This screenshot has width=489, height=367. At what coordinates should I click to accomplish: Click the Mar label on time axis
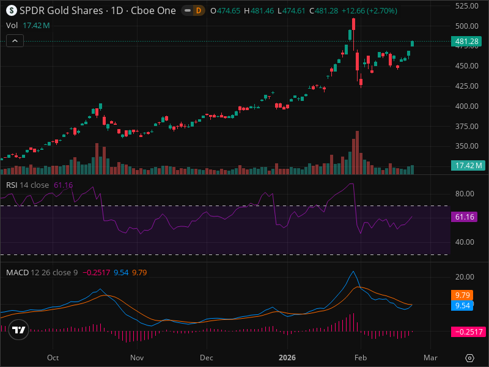[x=430, y=358]
